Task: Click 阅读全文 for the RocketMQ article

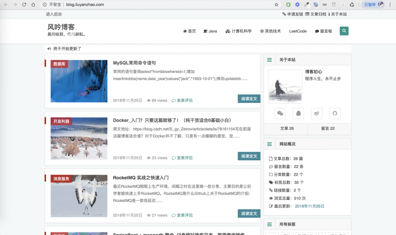Action: pos(249,213)
